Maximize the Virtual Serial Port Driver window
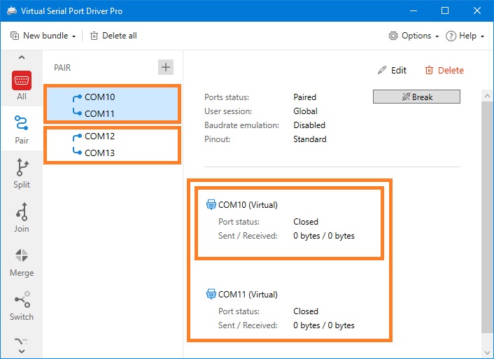The image size is (494, 359). click(445, 10)
